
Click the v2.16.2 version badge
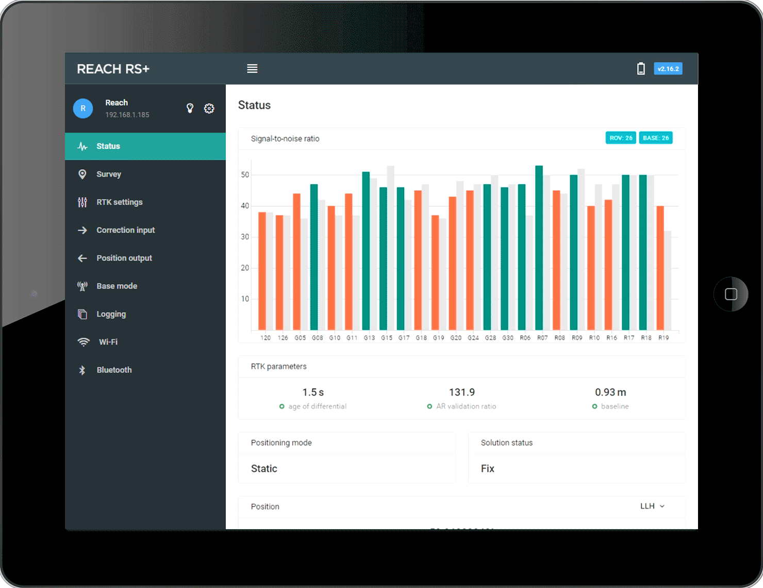click(x=668, y=69)
